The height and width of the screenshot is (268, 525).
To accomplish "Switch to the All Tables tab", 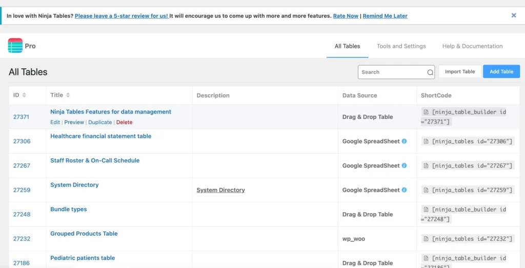I will point(347,46).
